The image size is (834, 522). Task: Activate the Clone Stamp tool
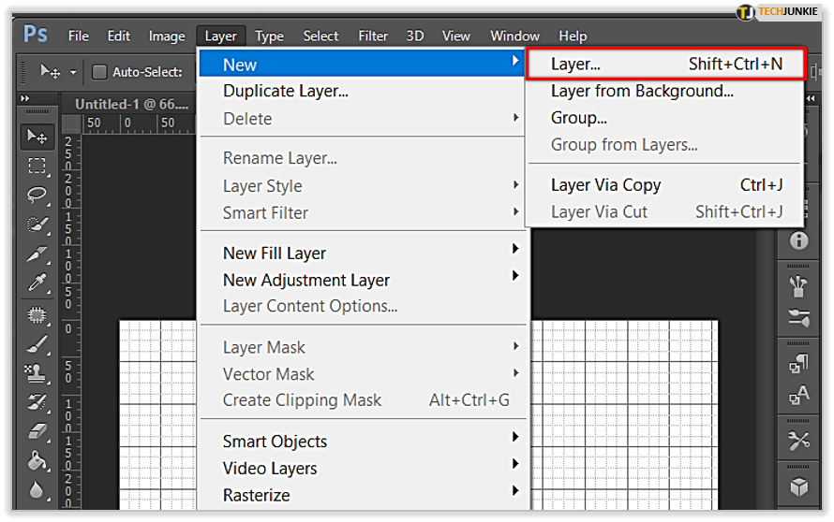click(x=37, y=373)
